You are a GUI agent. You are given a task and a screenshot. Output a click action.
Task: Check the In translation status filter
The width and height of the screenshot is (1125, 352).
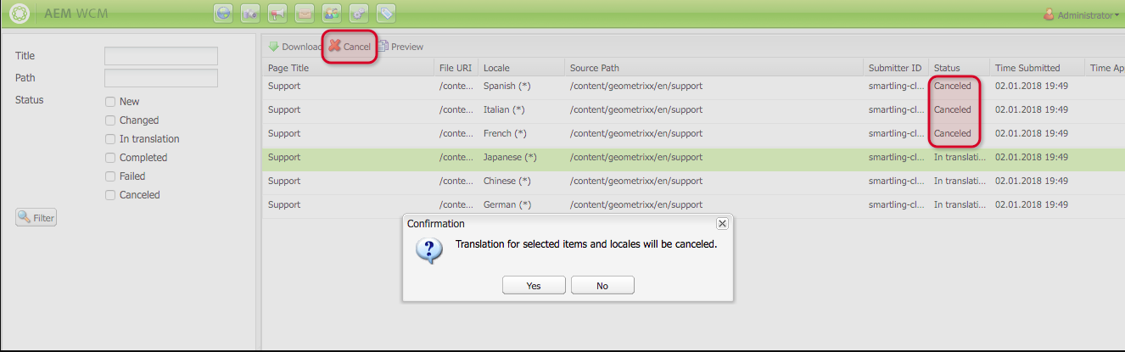point(110,139)
